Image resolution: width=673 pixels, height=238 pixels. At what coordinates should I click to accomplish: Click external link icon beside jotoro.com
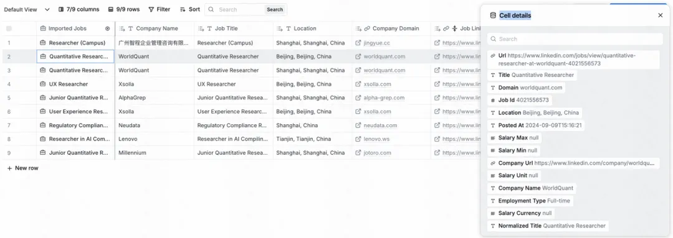358,153
